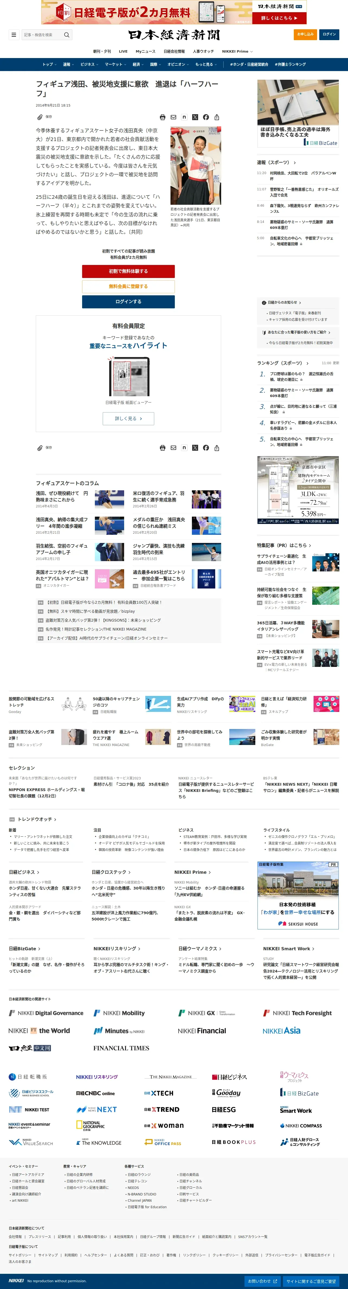Screen dimensions: 348x1289
Task: Expand the ビジネス navigation dropdown
Action: pyautogui.click(x=89, y=65)
